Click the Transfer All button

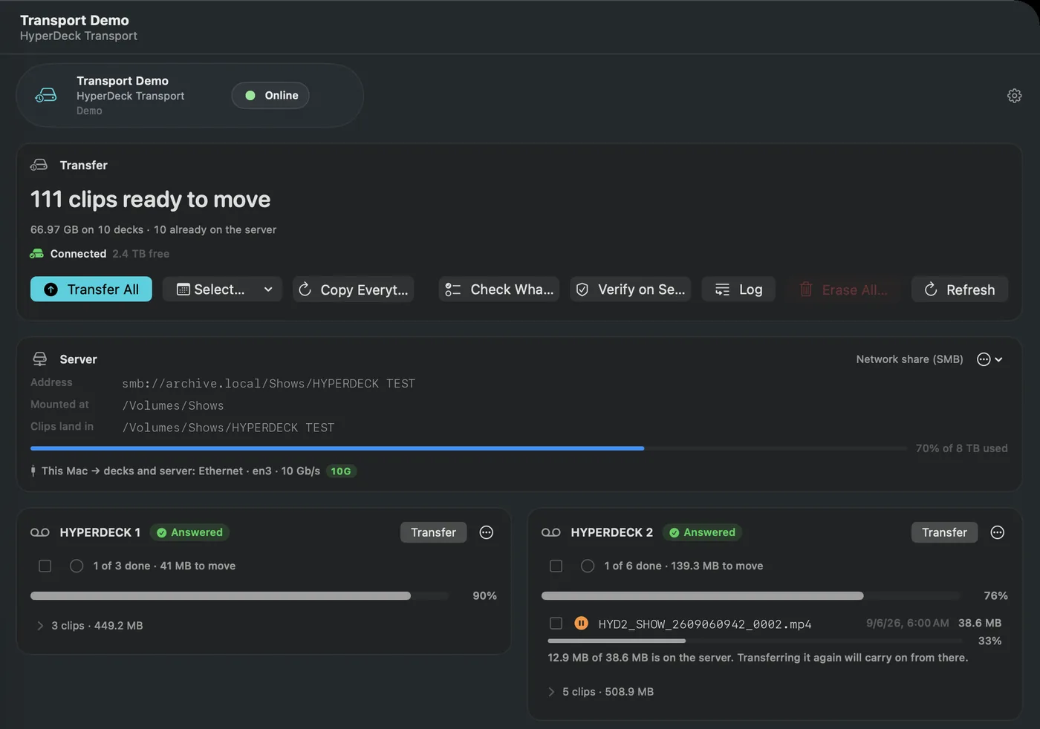point(91,290)
